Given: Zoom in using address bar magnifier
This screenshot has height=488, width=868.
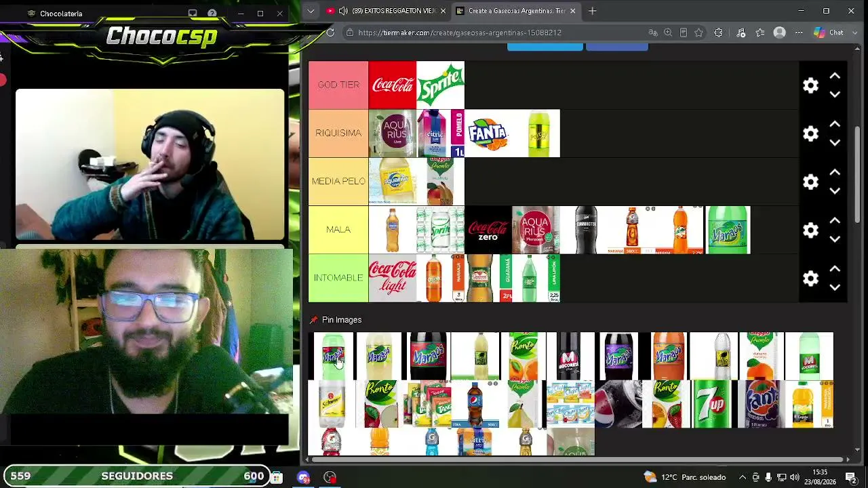Looking at the screenshot, I should [668, 33].
